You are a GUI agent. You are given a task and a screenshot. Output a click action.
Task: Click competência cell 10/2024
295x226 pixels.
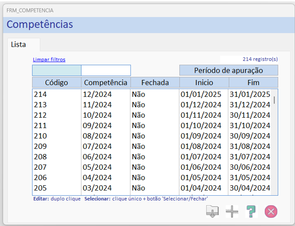coord(97,115)
